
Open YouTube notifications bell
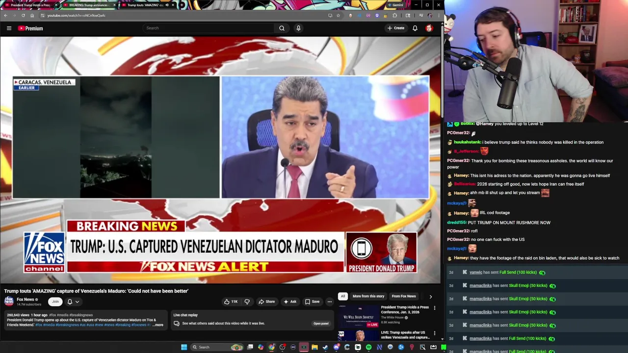[415, 28]
